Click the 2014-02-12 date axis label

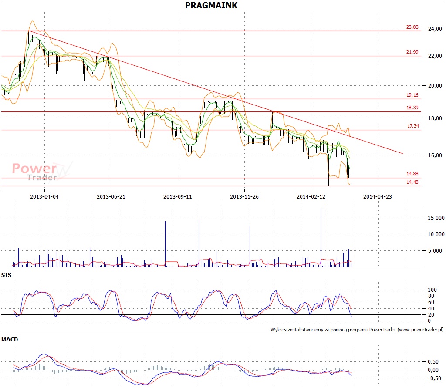(311, 196)
